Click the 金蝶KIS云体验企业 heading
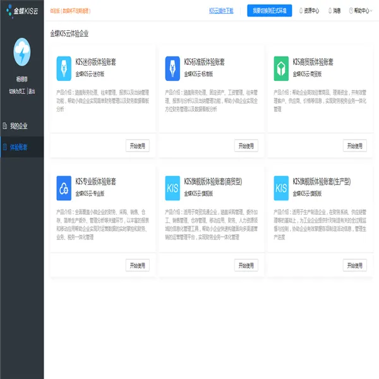This screenshot has width=379, height=379. pos(69,33)
